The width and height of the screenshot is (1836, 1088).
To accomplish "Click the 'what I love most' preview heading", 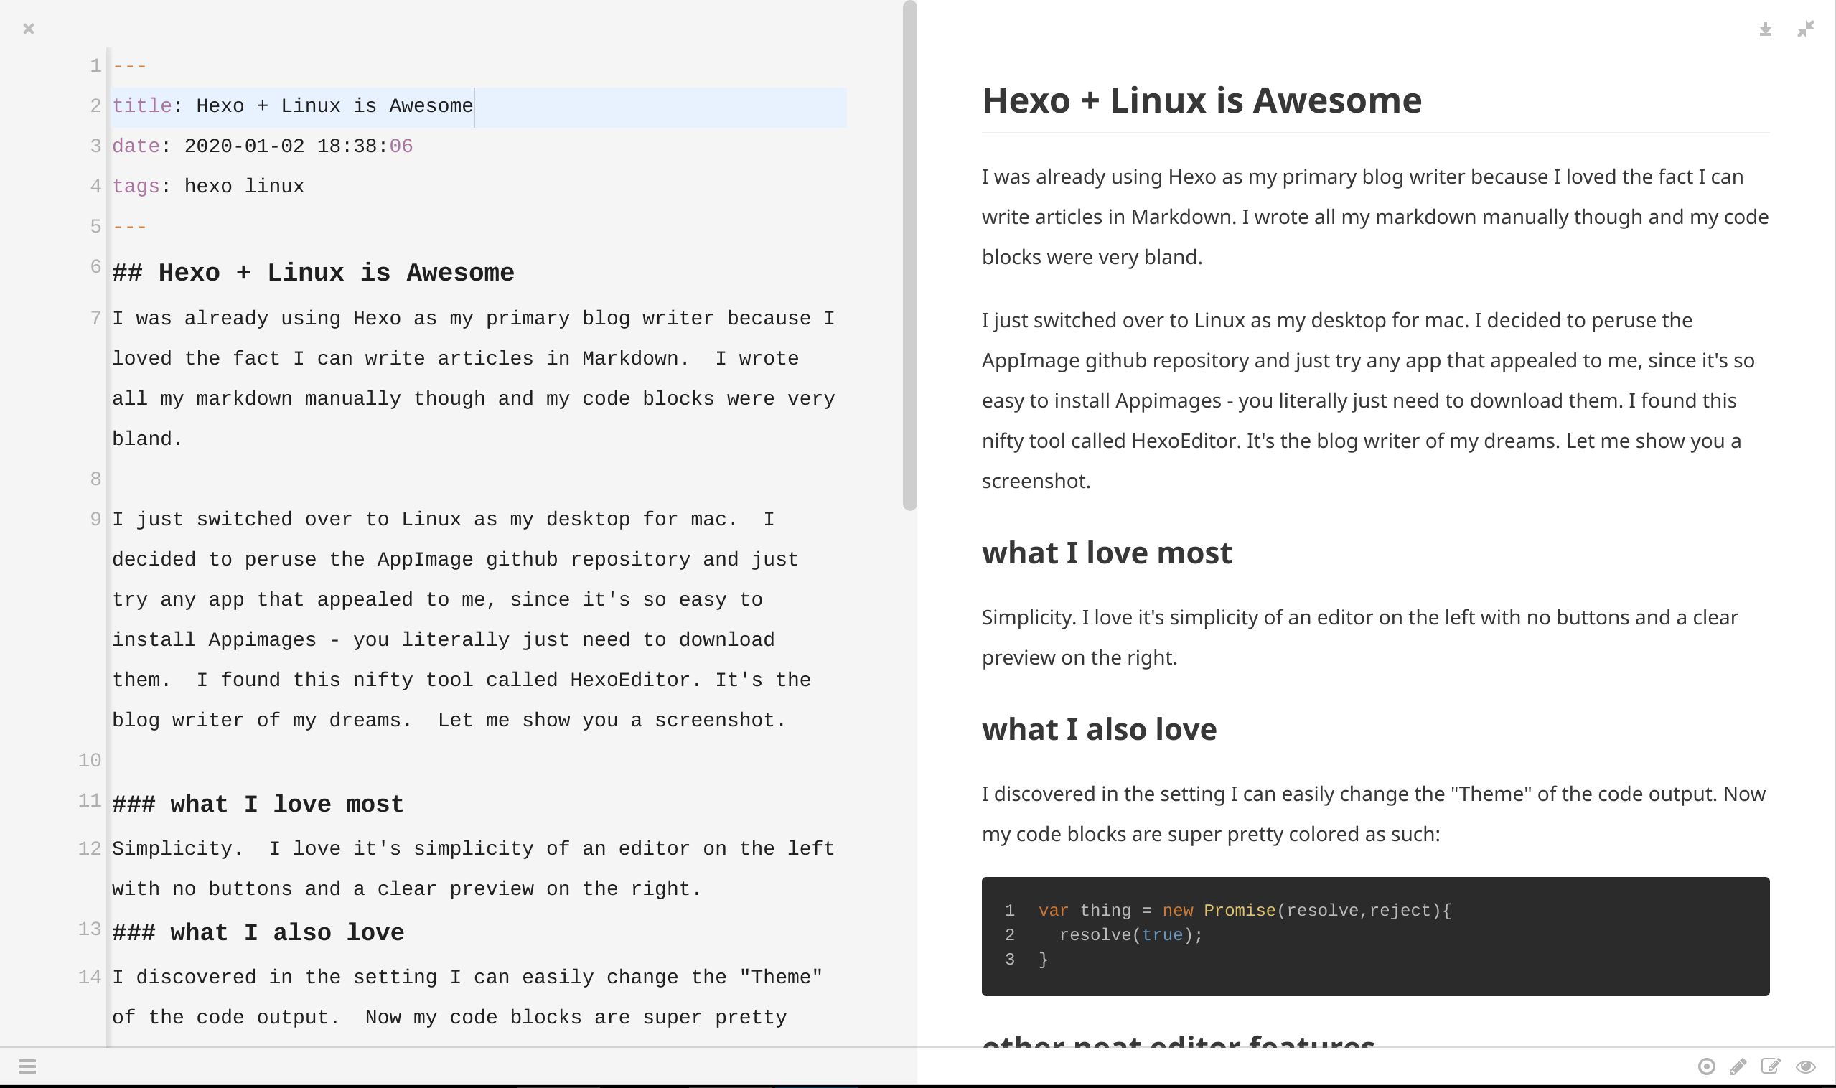I will (x=1107, y=553).
